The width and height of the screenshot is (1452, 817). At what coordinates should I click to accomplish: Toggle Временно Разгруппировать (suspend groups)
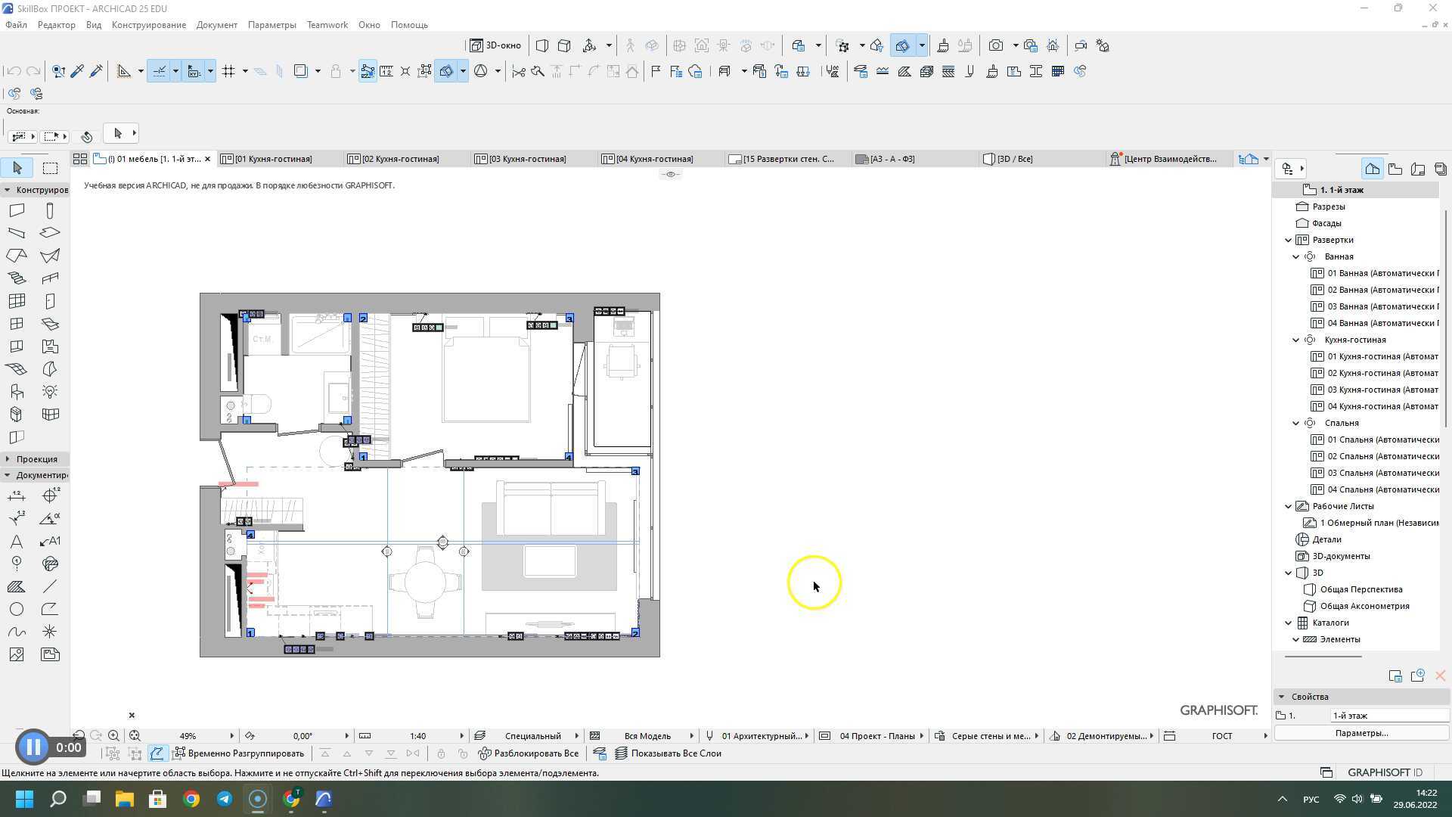239,753
